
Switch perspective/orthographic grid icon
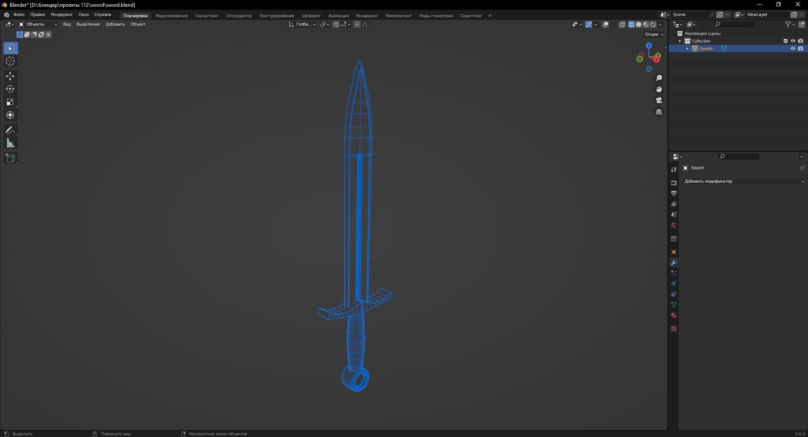tap(659, 112)
